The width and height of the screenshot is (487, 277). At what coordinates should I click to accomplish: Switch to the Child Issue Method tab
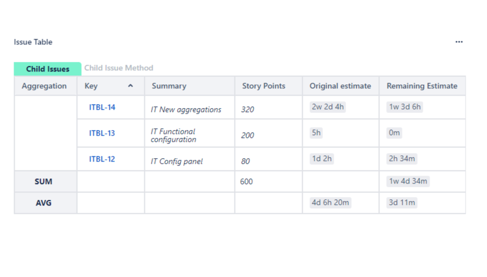click(118, 68)
